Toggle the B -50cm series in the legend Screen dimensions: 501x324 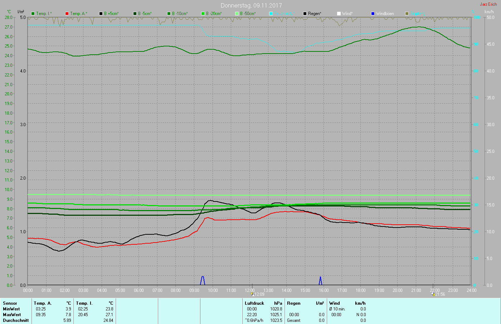245,14
